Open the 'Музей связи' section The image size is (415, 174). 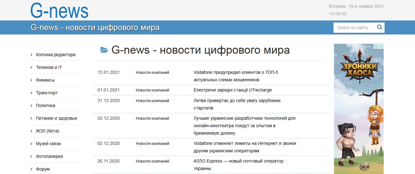pyautogui.click(x=48, y=144)
